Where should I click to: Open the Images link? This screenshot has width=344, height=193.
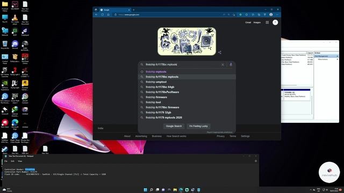pyautogui.click(x=257, y=23)
